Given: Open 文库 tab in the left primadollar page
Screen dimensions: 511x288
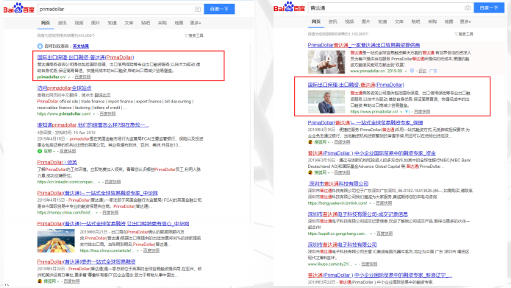Looking at the screenshot, I should tap(129, 23).
